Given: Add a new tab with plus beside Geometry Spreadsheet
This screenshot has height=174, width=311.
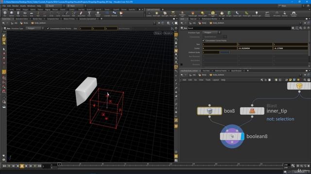Looking at the screenshot, I should [x=102, y=19].
